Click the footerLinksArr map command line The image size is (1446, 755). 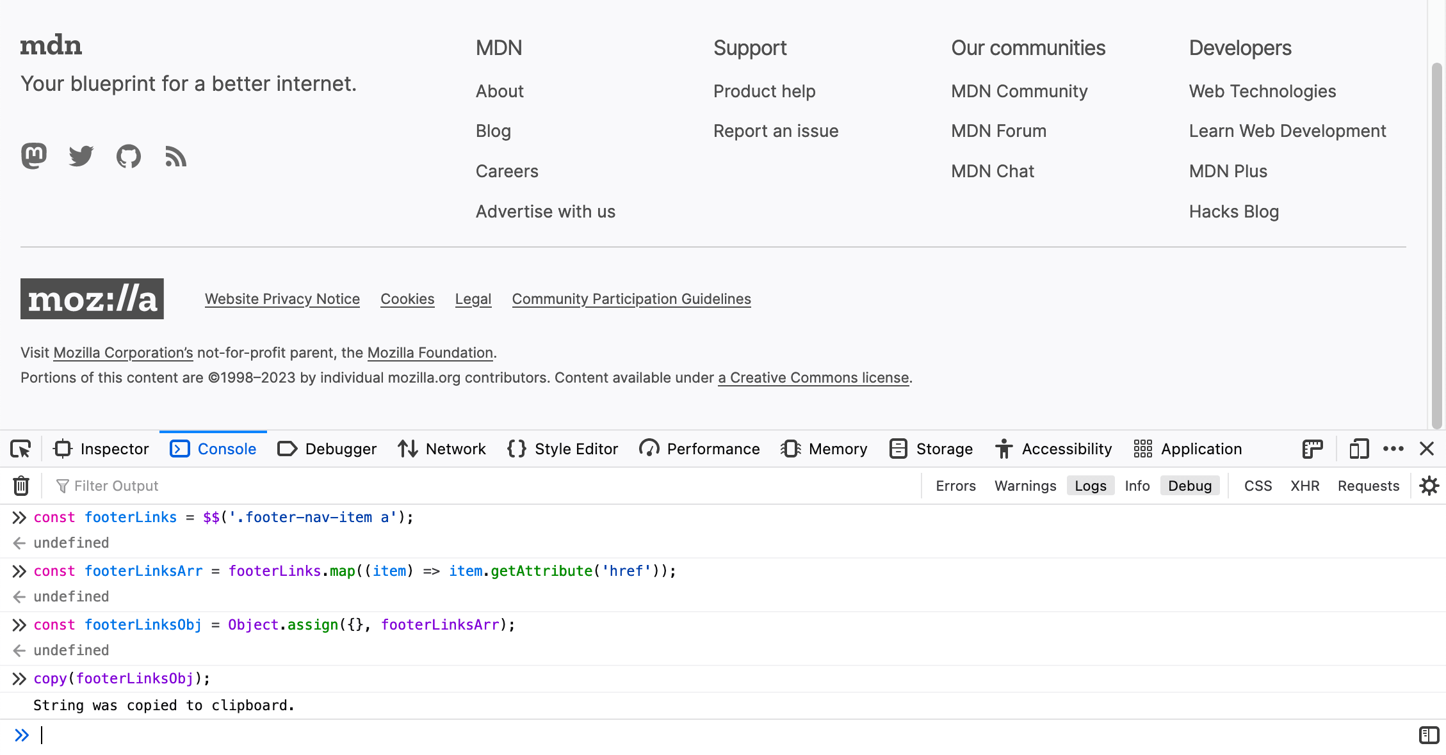point(355,571)
